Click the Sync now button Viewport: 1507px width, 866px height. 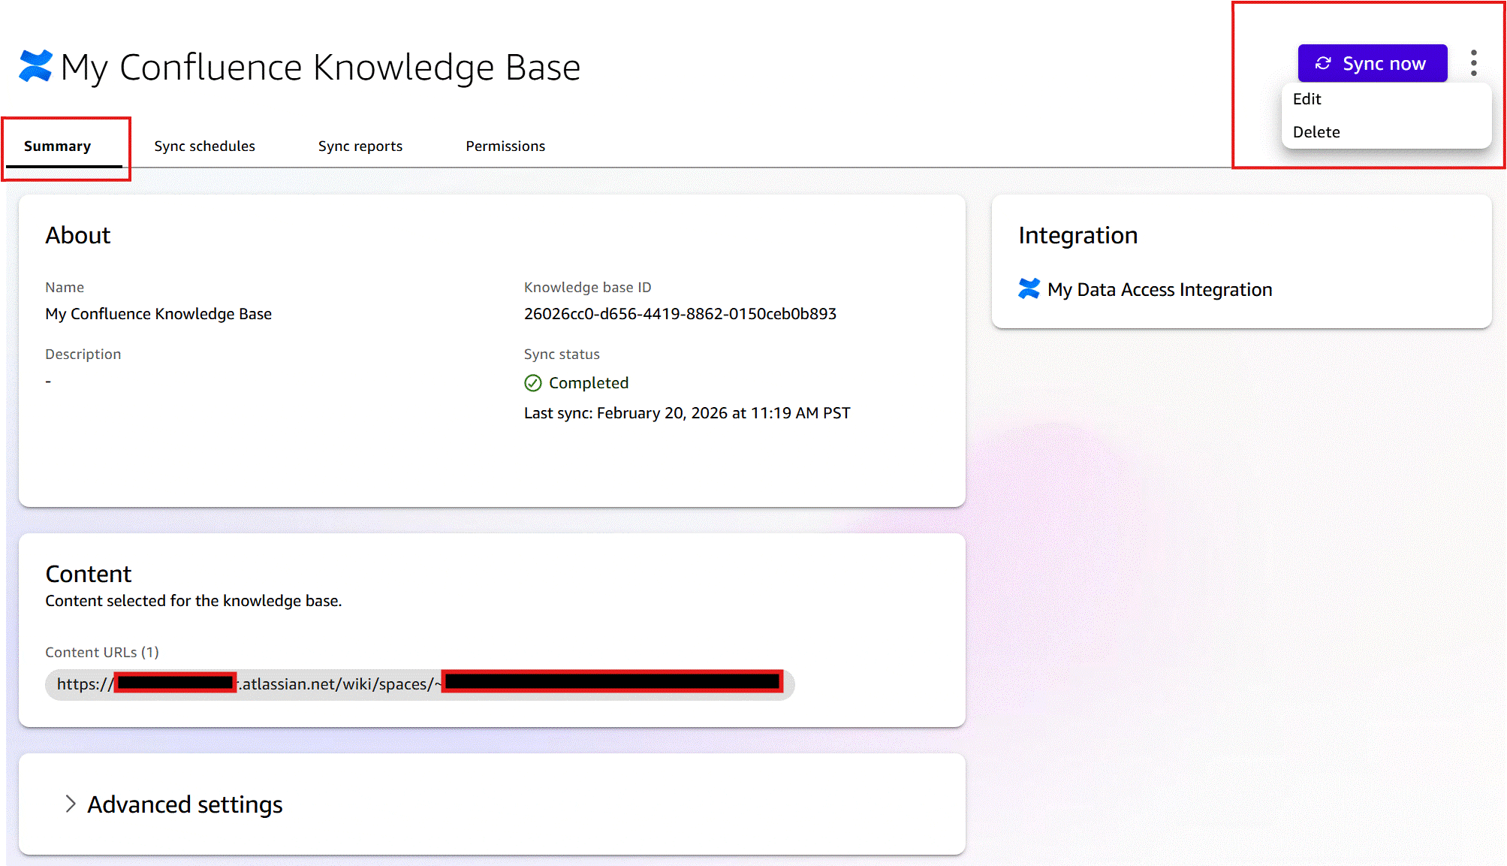tap(1372, 64)
